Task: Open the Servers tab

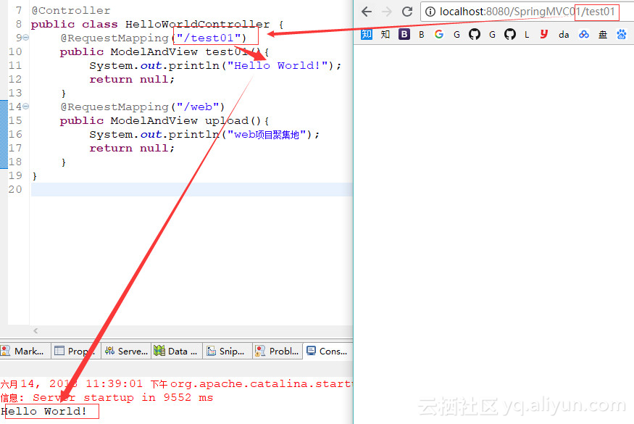Action: [x=126, y=351]
